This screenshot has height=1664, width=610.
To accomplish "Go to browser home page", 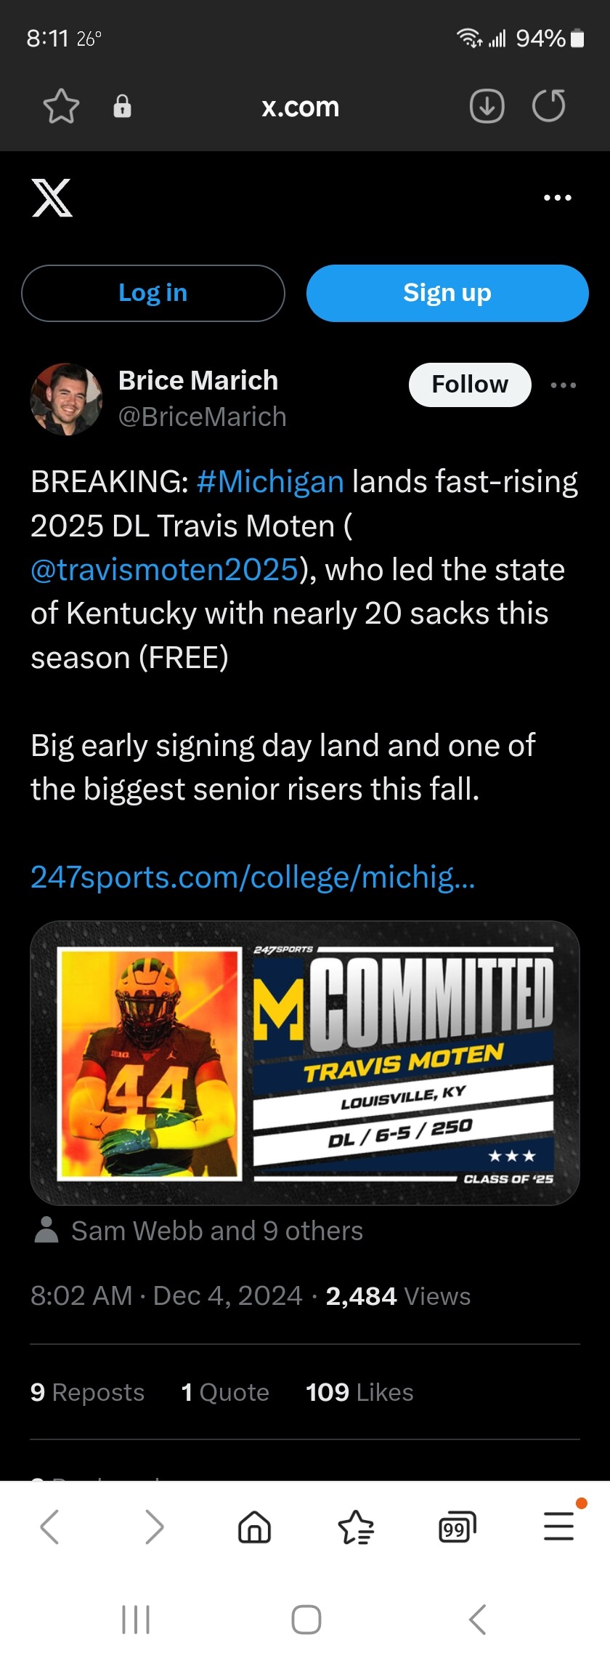I will point(254,1526).
